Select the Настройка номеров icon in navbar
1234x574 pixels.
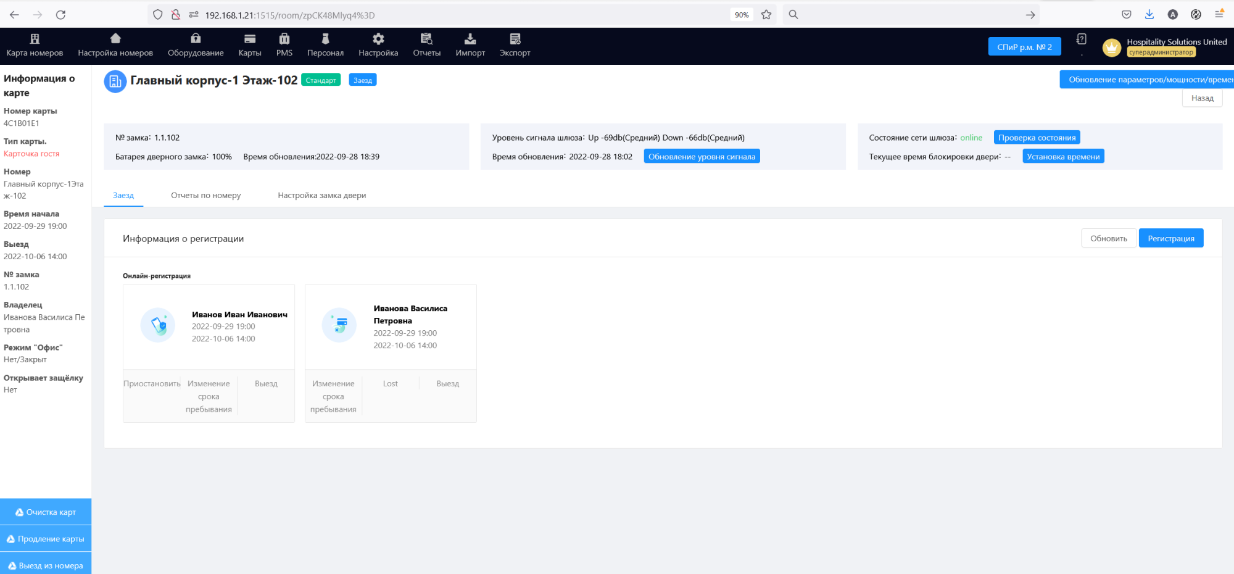pyautogui.click(x=115, y=38)
